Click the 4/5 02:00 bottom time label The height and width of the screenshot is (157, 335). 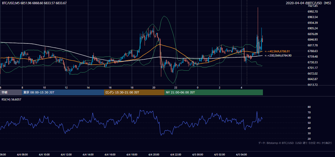click(220, 155)
